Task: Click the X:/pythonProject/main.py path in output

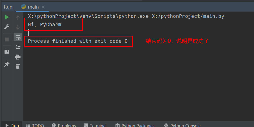Action: (188, 16)
